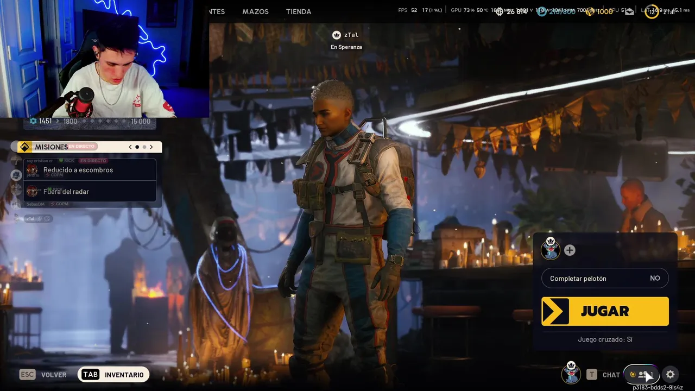
Task: Click the Reducido a escombros mission portrait
Action: point(33,170)
